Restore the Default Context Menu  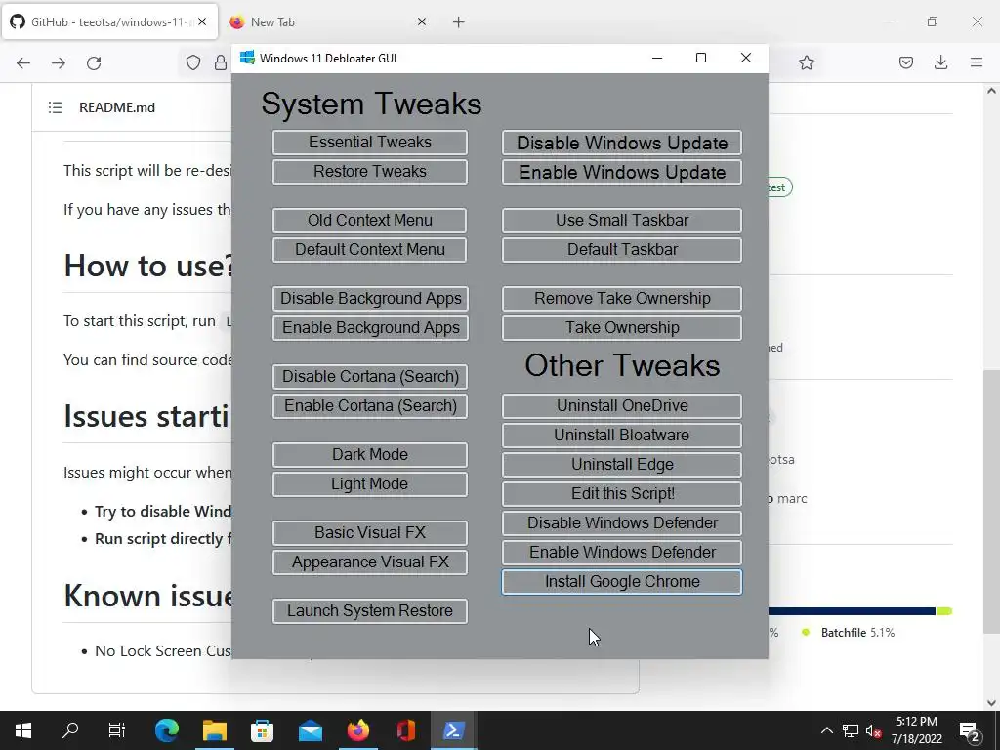(370, 249)
